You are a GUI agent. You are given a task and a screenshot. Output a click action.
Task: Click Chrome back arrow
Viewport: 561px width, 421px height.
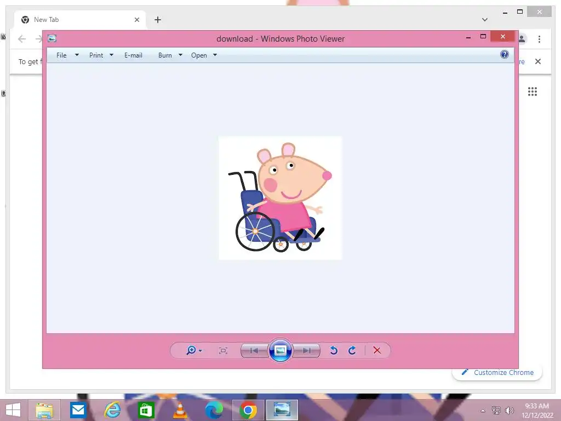(22, 39)
